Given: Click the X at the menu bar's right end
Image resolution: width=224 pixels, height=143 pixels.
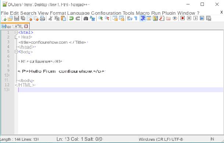Looking at the screenshot, I should click(x=221, y=12).
